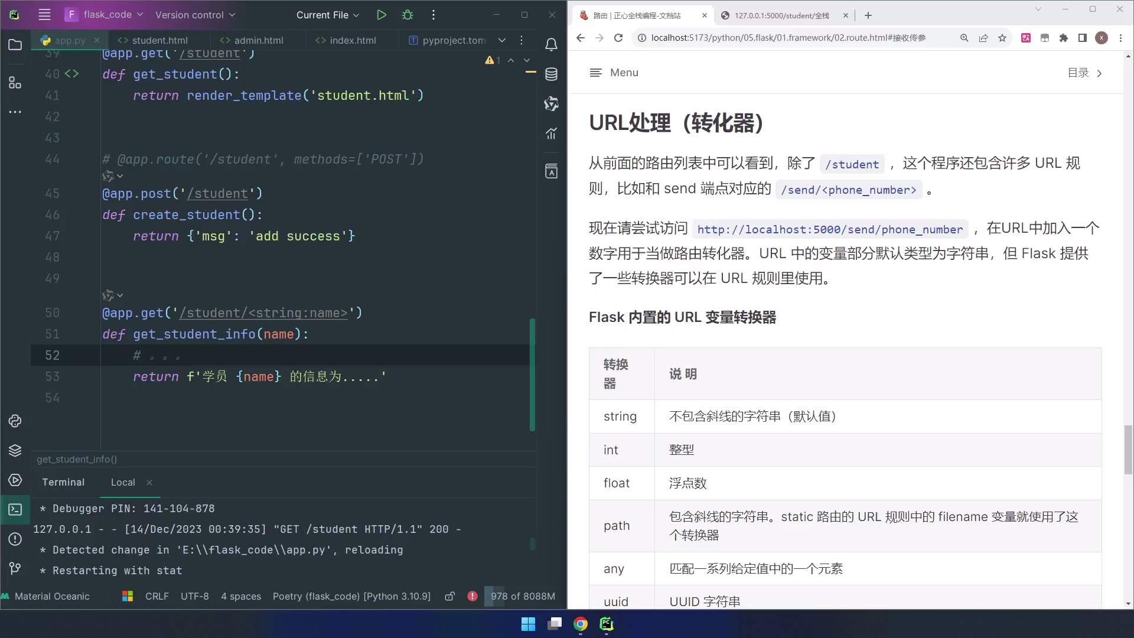This screenshot has height=638, width=1134.
Task: Open the Python Packages tool window
Action: (x=15, y=451)
